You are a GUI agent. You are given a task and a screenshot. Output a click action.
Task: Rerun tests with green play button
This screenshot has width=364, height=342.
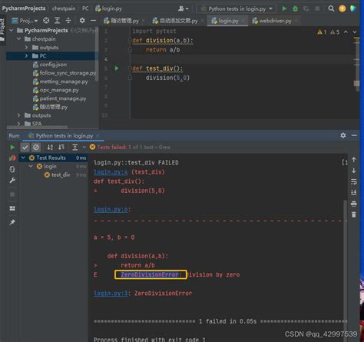pyautogui.click(x=12, y=148)
